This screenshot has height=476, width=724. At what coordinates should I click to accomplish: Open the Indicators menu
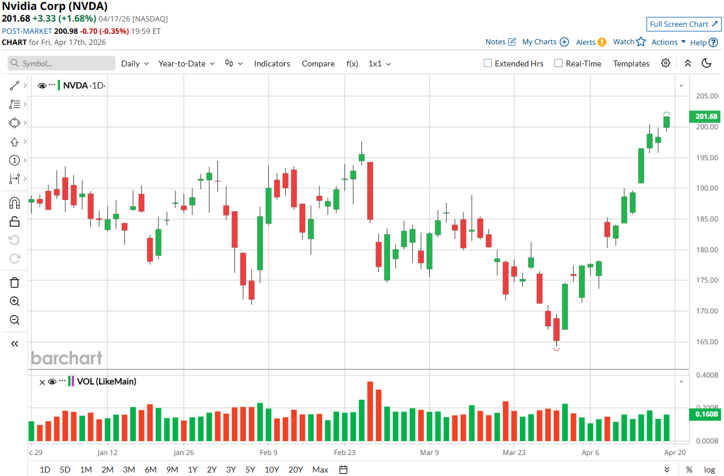coord(272,64)
